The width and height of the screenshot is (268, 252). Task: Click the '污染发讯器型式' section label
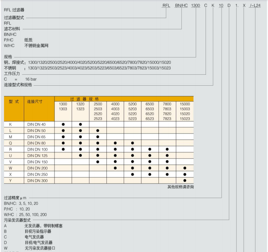pos(17,220)
